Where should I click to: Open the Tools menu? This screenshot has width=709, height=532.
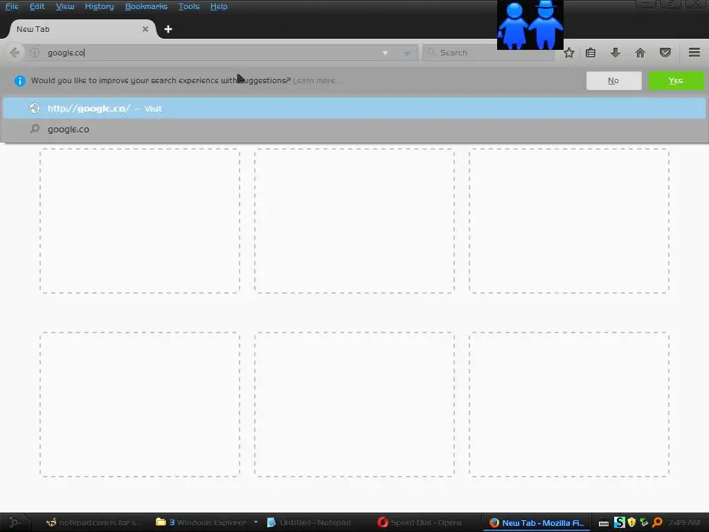[x=188, y=6]
